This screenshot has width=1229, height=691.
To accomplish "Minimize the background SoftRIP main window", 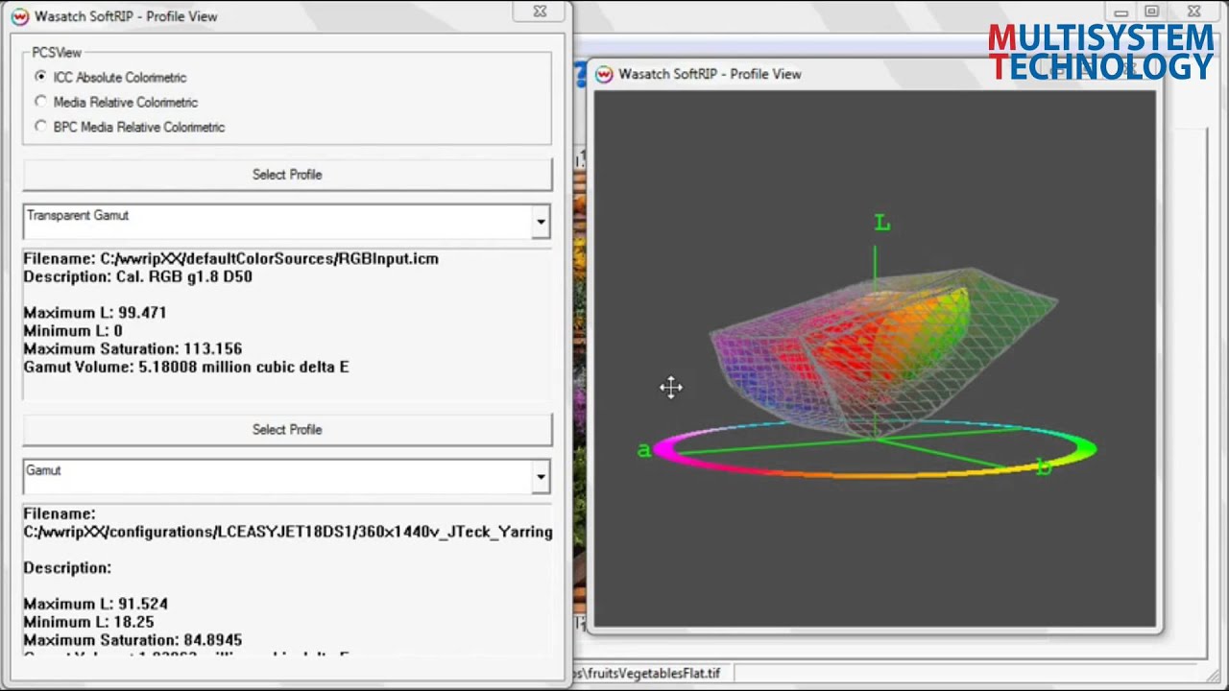I will pos(1121,12).
